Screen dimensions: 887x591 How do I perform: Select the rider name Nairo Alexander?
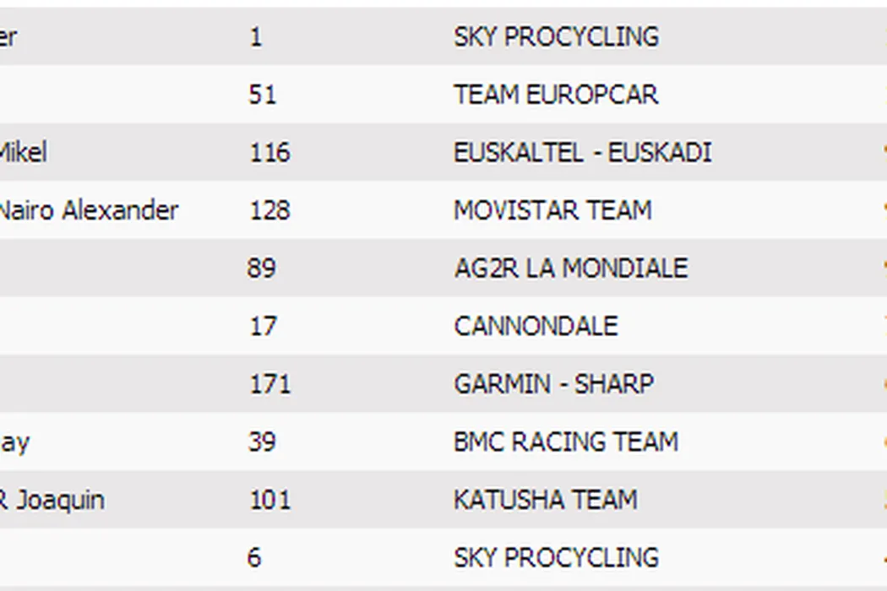coord(88,210)
